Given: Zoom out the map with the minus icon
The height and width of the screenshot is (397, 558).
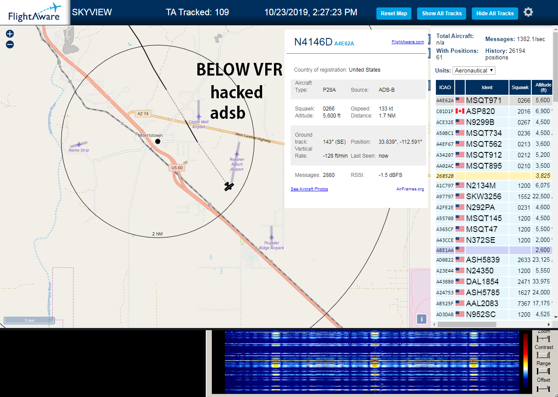Looking at the screenshot, I should (x=10, y=44).
